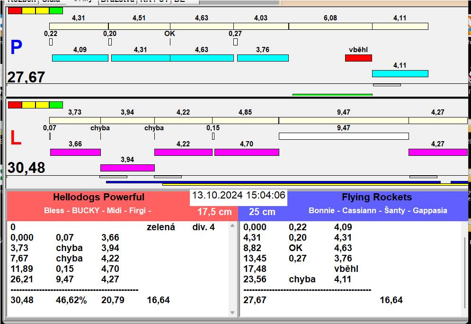Screen dimensions: 471x324
Task: Click the green bar under lane P
Action: (332, 95)
